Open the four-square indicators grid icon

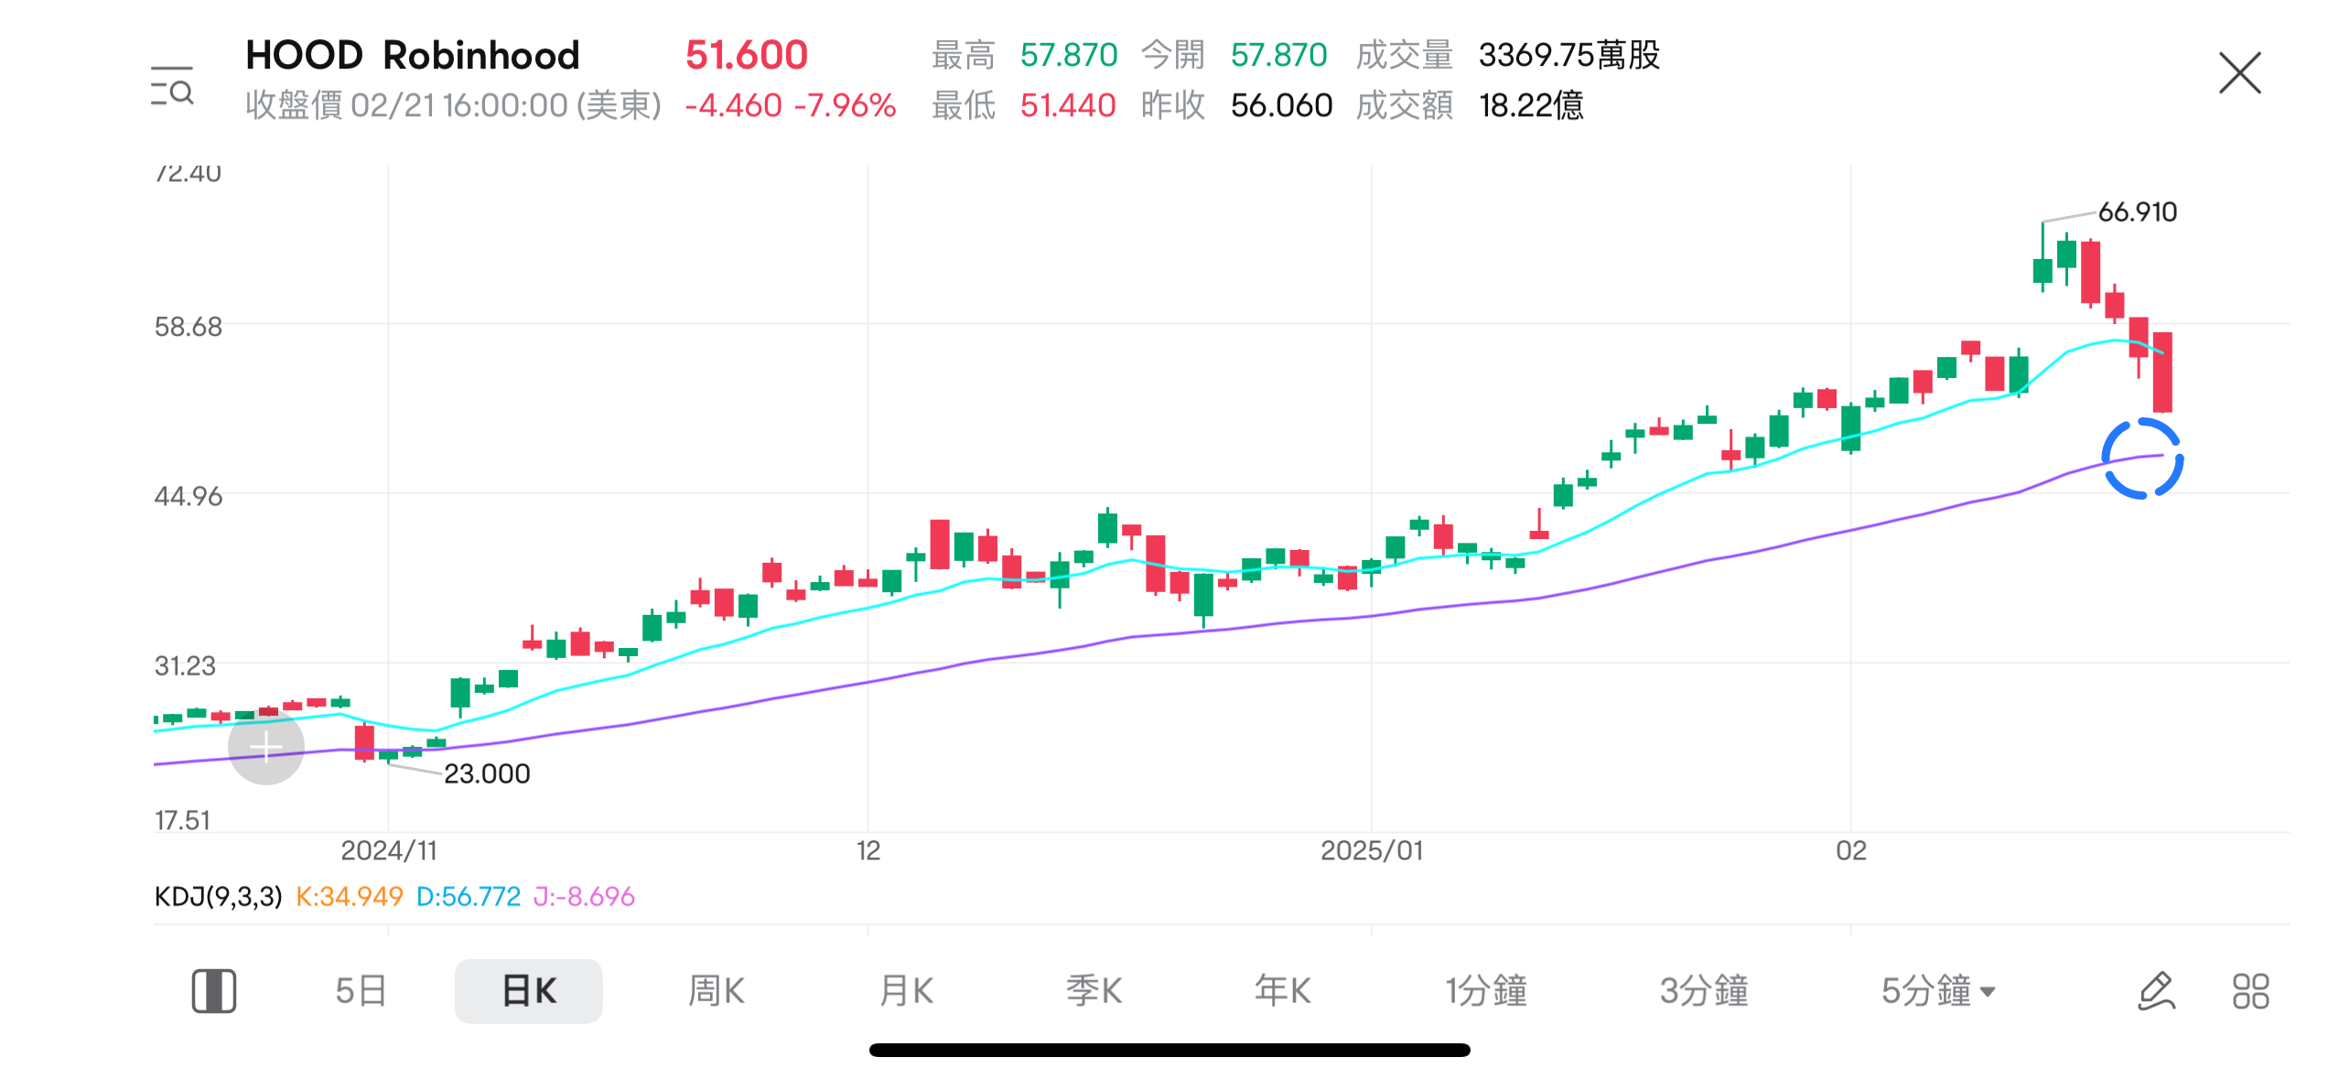pyautogui.click(x=2250, y=991)
